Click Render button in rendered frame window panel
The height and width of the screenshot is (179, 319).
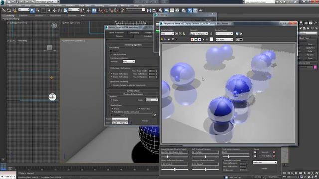tap(264, 169)
